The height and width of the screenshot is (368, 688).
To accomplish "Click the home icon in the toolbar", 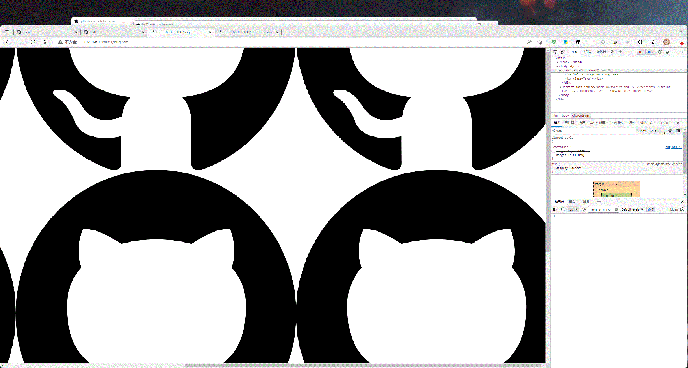I will pyautogui.click(x=45, y=42).
